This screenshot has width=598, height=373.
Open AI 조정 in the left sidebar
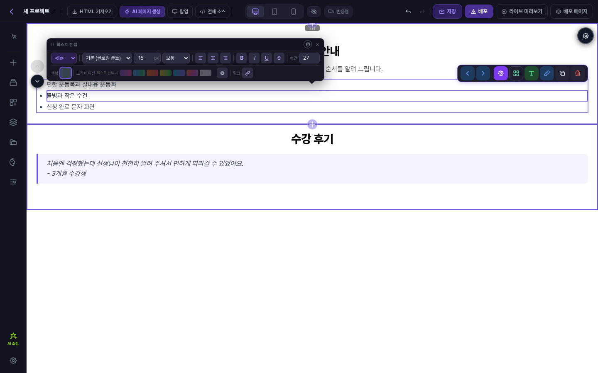pos(13,339)
